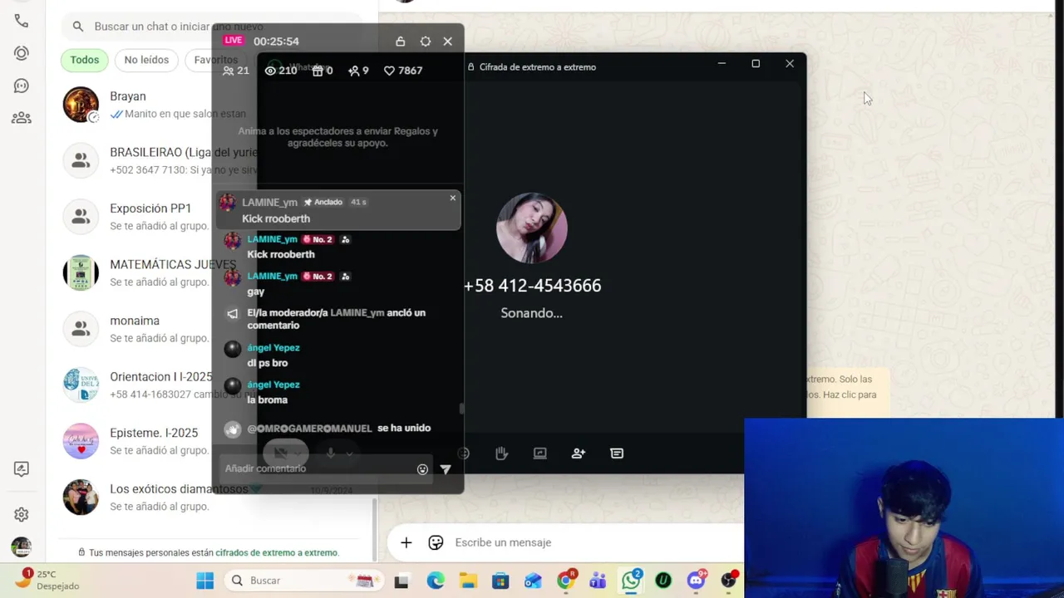Toggle camera in the call window
The height and width of the screenshot is (598, 1064).
[x=281, y=453]
